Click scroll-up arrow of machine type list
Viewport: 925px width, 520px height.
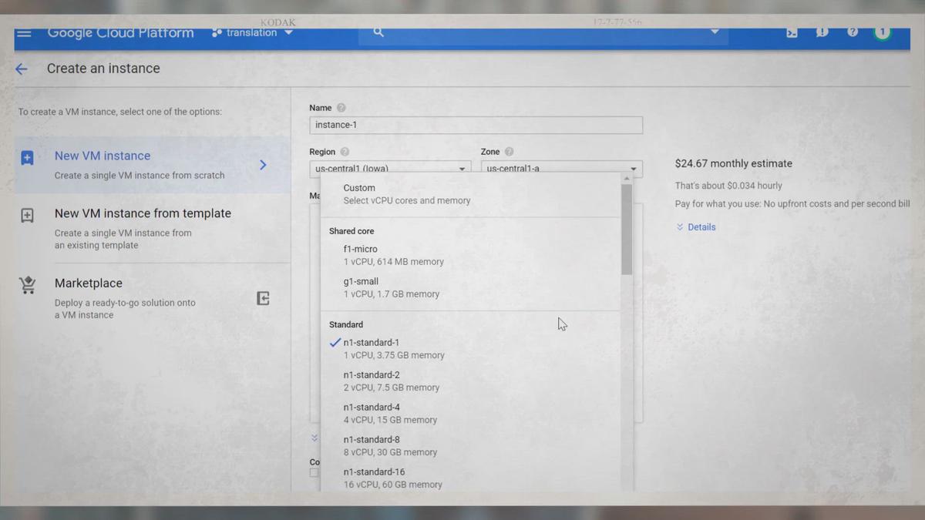point(627,178)
